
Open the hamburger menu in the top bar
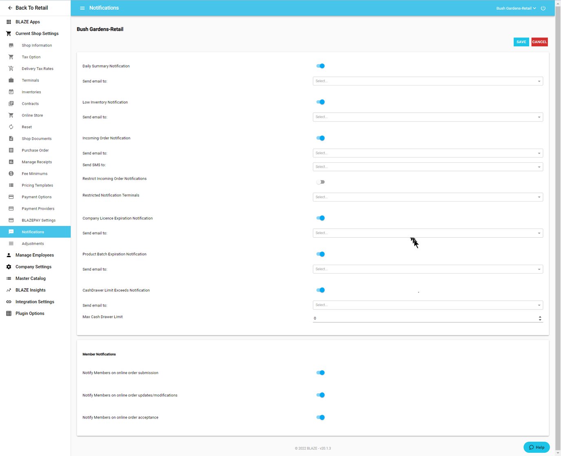coord(82,8)
